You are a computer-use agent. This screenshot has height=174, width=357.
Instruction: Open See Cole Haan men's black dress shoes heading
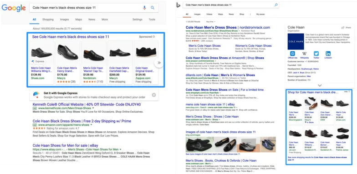point(71,37)
